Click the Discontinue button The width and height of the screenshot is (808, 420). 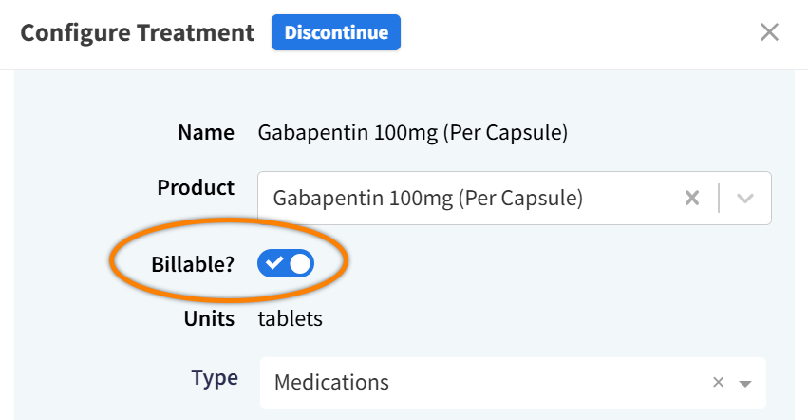point(336,32)
